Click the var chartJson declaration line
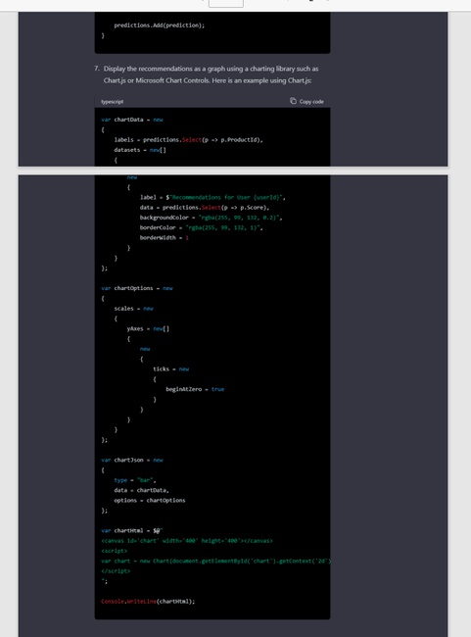471x637 pixels. click(x=132, y=460)
